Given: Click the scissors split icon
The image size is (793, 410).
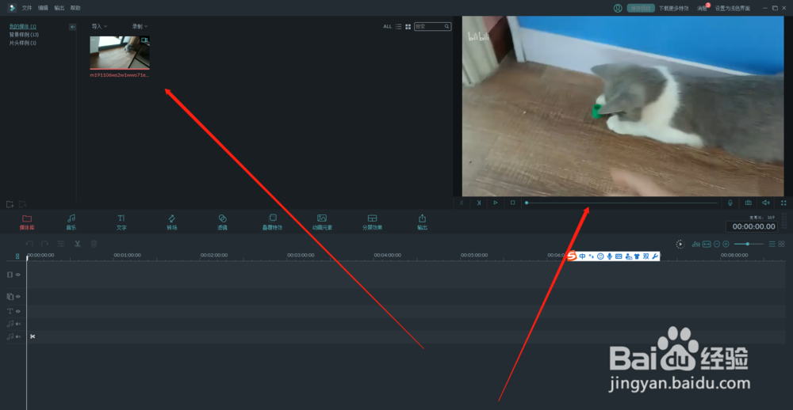Looking at the screenshot, I should tap(78, 244).
